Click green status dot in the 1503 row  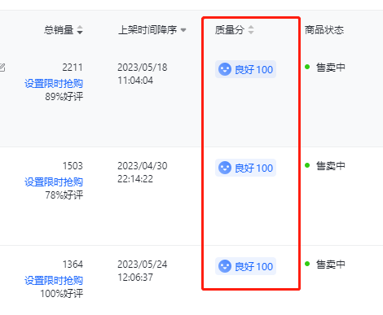[x=307, y=165]
